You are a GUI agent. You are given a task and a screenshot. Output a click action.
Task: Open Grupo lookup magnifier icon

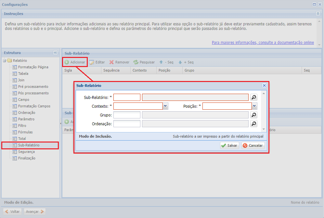coord(253,115)
